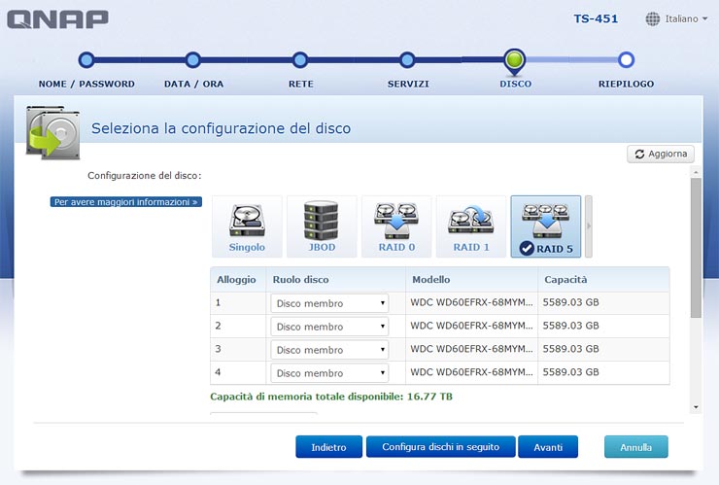Expand Ruolo disco dropdown for bay 3
This screenshot has height=485, width=719.
pos(329,350)
